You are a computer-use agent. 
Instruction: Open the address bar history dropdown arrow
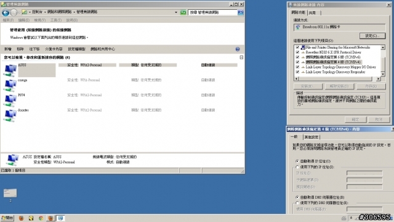(176, 12)
